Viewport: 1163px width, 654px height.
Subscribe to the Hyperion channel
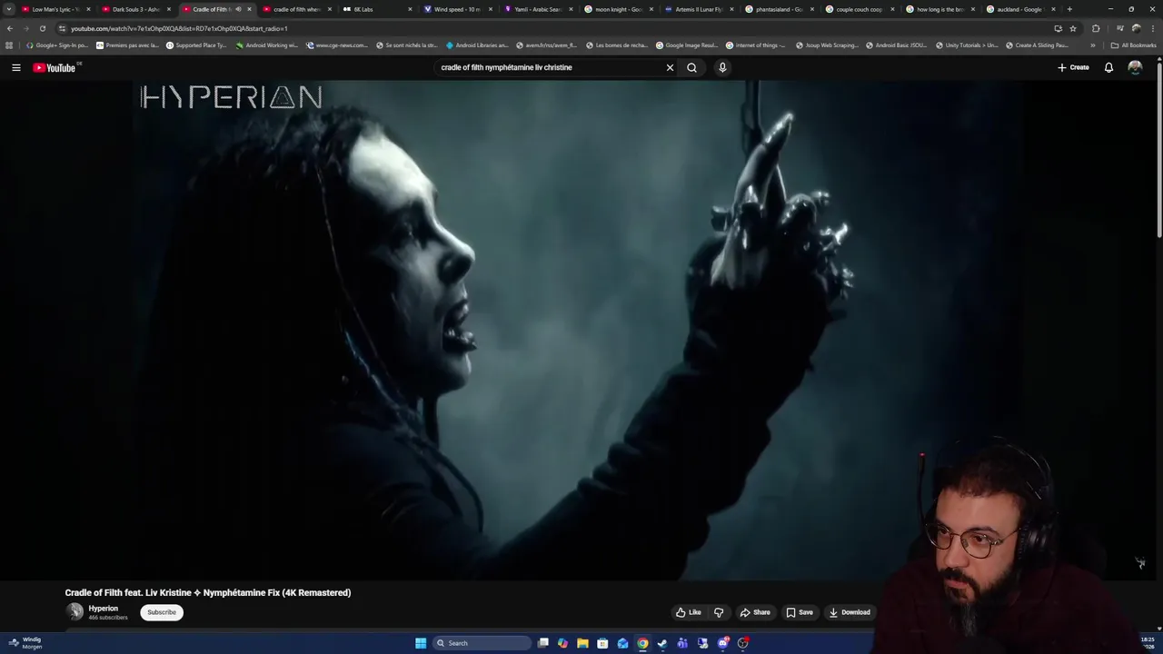click(x=162, y=612)
